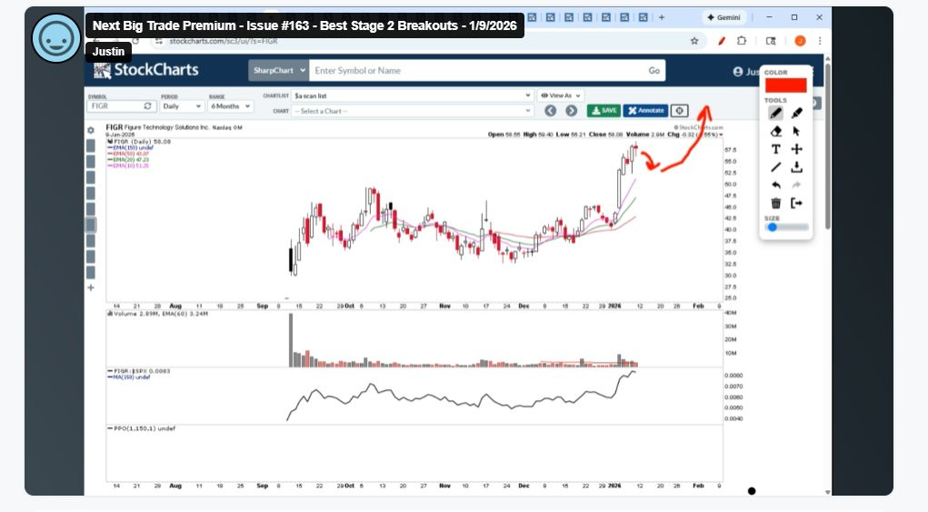The height and width of the screenshot is (512, 928).
Task: Click the blue Annotate button
Action: coord(645,111)
